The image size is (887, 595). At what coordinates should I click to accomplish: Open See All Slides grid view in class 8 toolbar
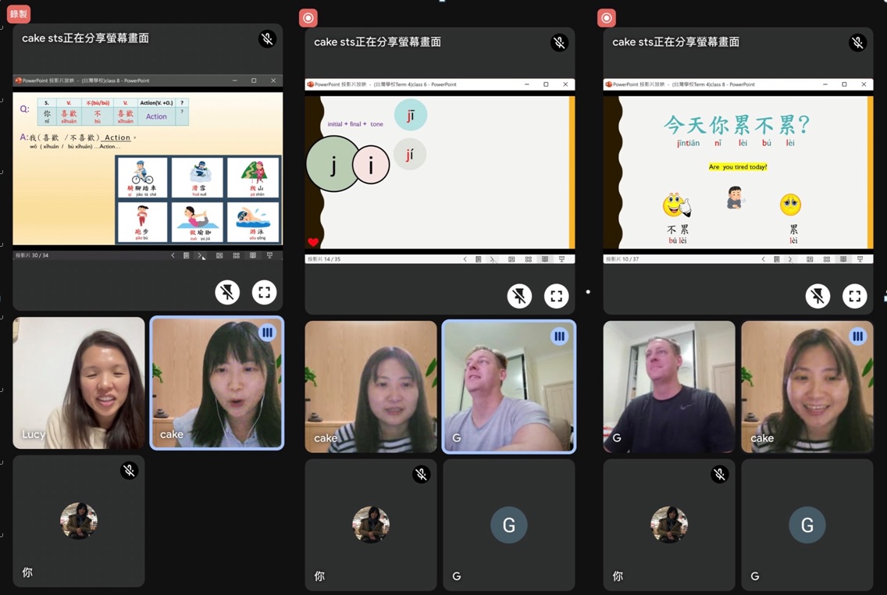click(237, 255)
